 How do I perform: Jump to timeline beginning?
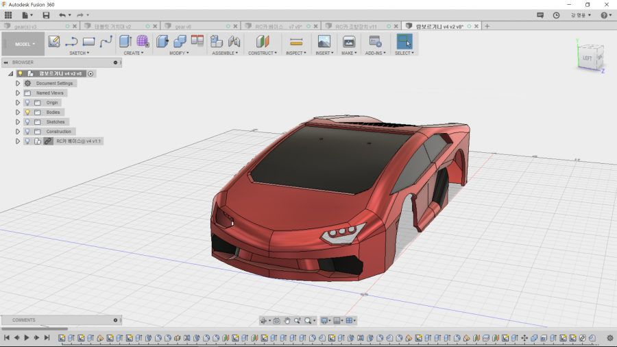pos(7,337)
